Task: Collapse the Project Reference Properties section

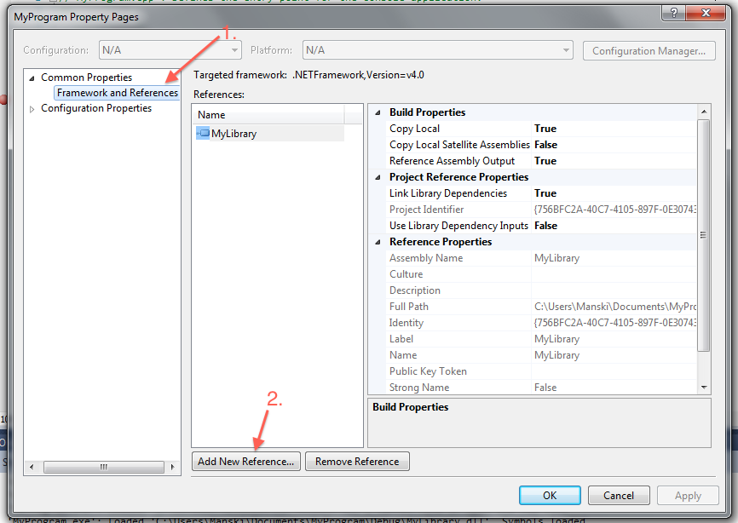Action: point(378,177)
